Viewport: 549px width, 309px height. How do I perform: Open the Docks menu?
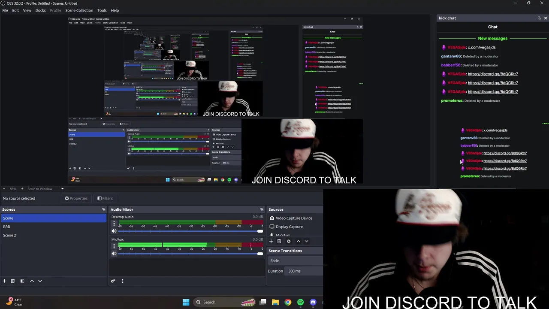click(x=40, y=10)
